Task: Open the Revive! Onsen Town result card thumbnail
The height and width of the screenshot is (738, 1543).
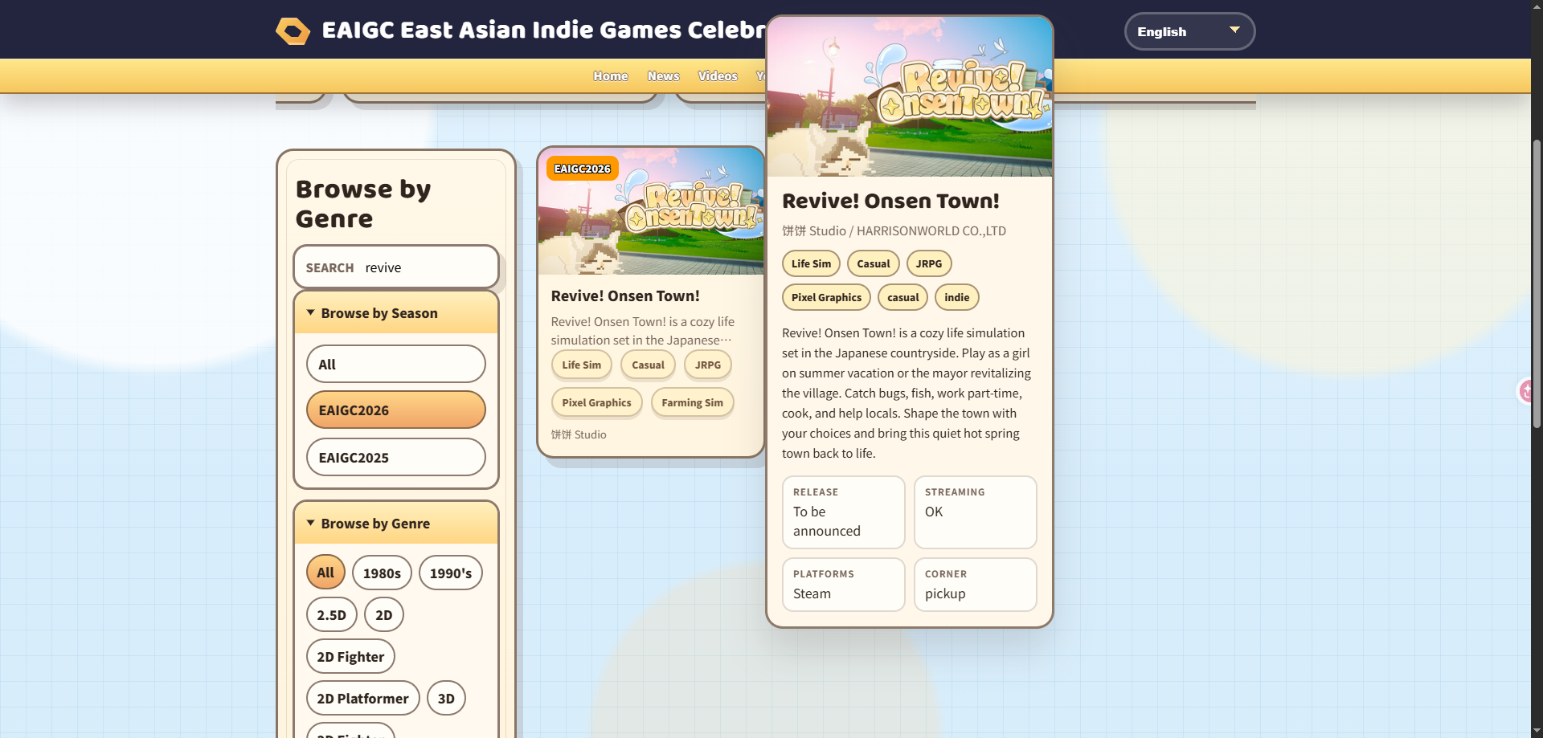Action: click(x=650, y=211)
